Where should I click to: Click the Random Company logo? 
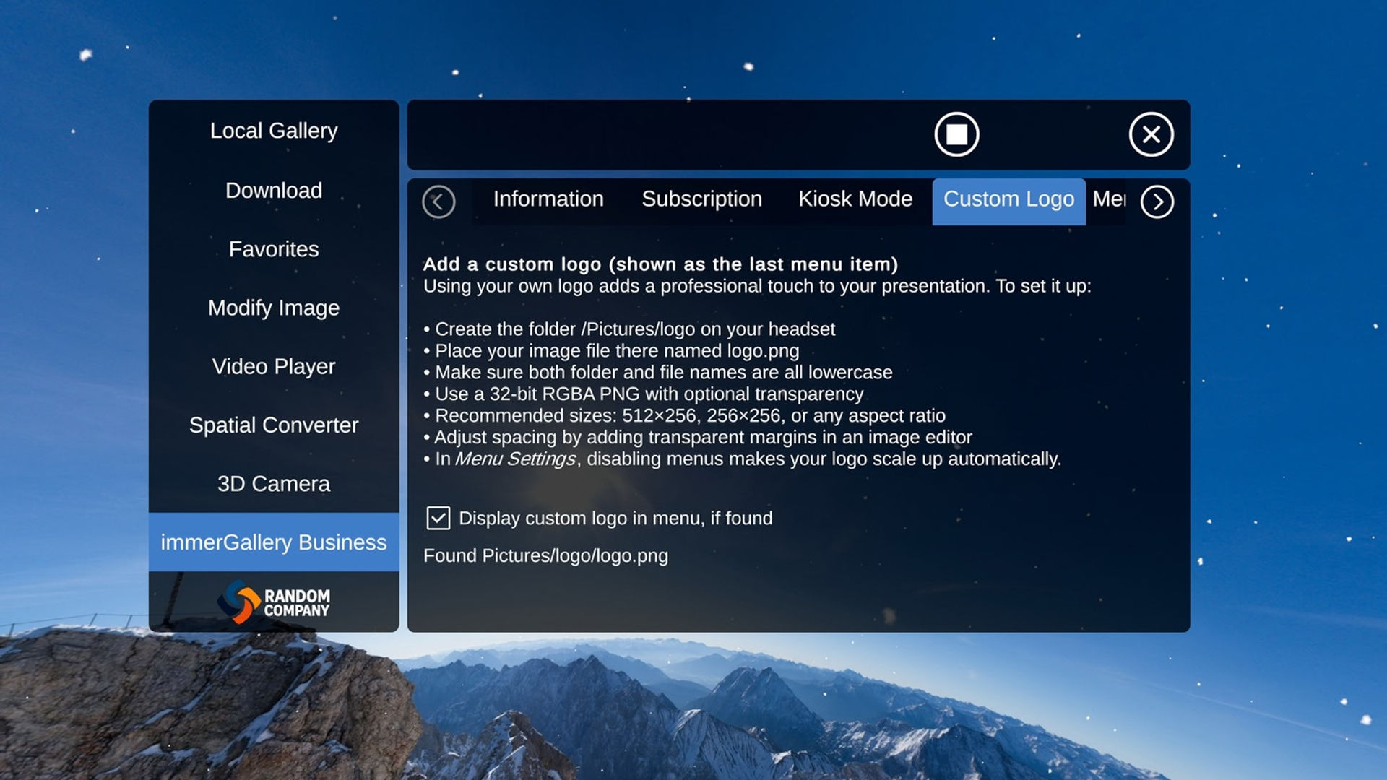(x=274, y=602)
